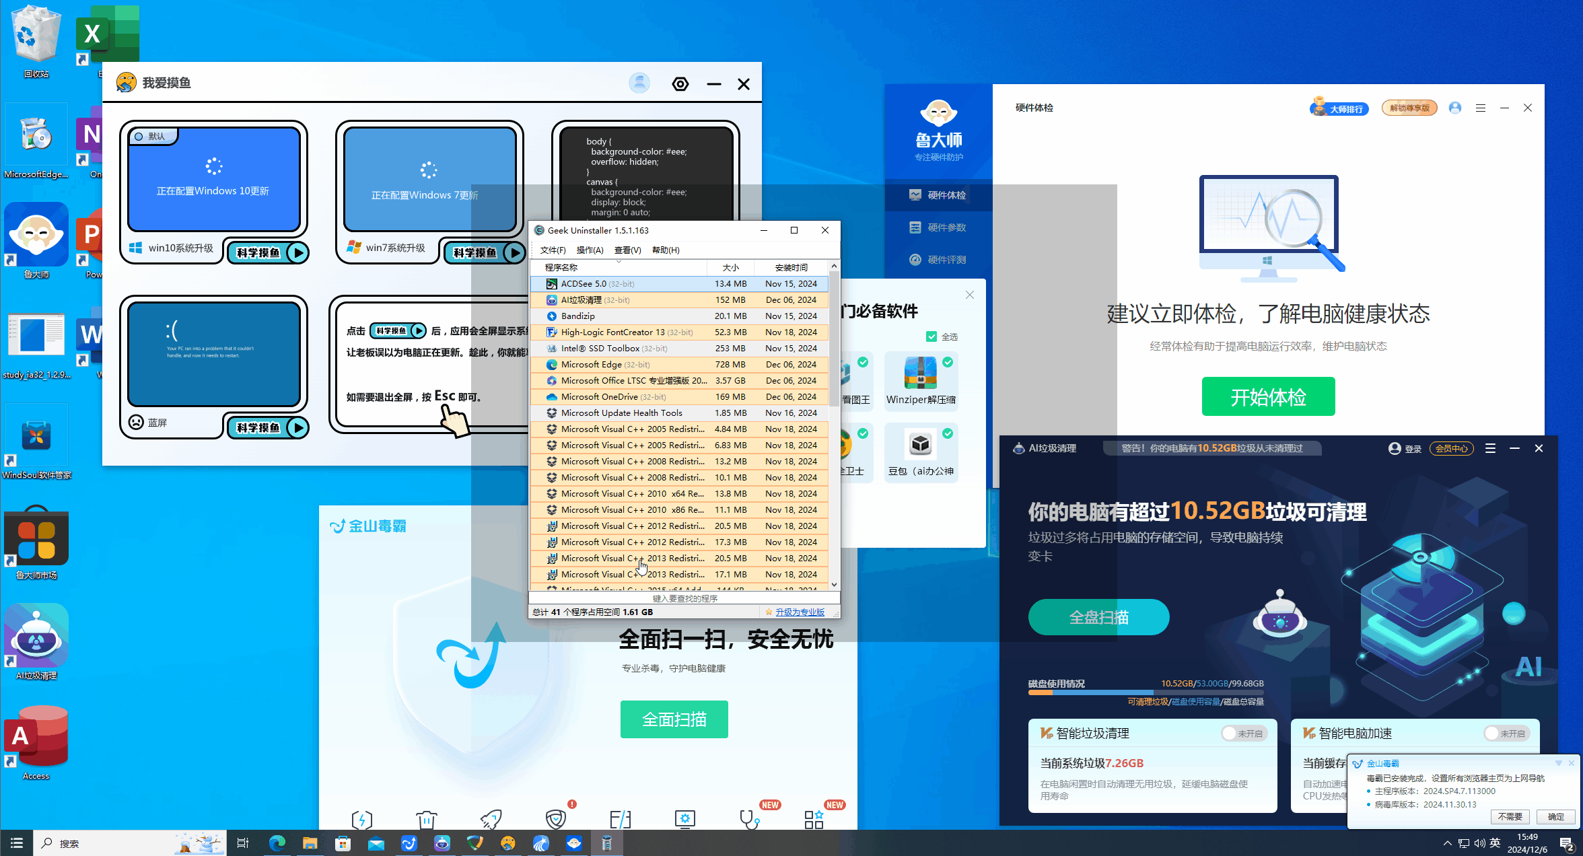The height and width of the screenshot is (856, 1583).
Task: Start win10系统升级 科学摸鱼 play button
Action: pos(268,252)
